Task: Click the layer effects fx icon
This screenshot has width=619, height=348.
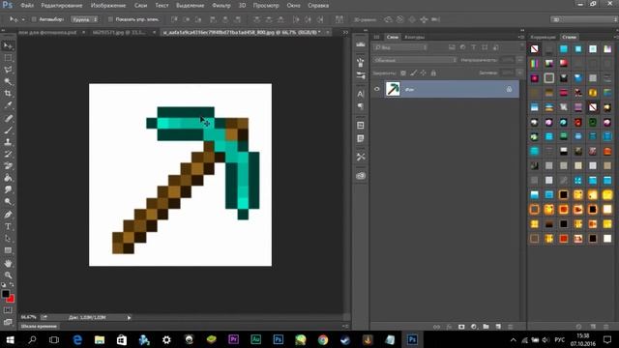Action: click(449, 327)
